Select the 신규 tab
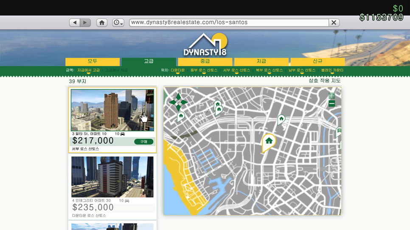410x230 pixels. pyautogui.click(x=318, y=61)
